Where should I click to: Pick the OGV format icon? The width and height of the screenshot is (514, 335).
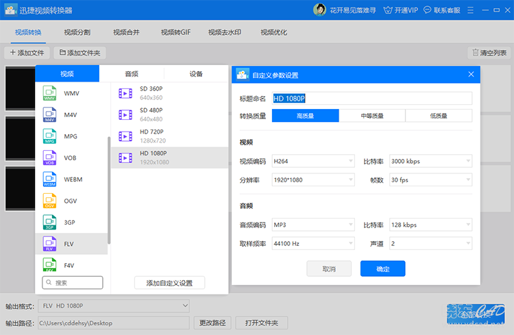point(49,201)
